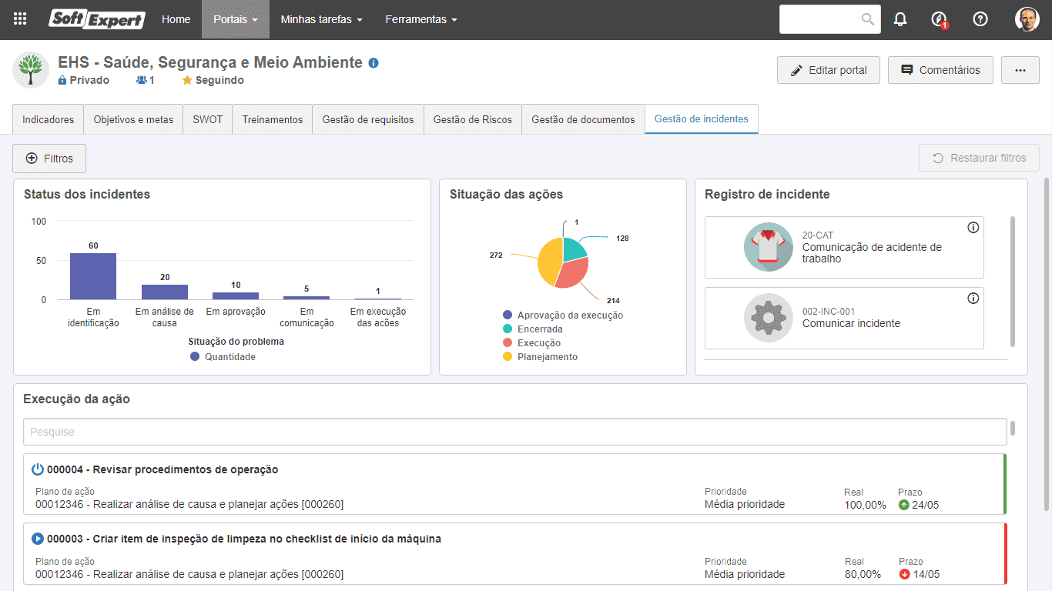The width and height of the screenshot is (1052, 591).
Task: Click the Restaurar filtros button
Action: (x=979, y=158)
